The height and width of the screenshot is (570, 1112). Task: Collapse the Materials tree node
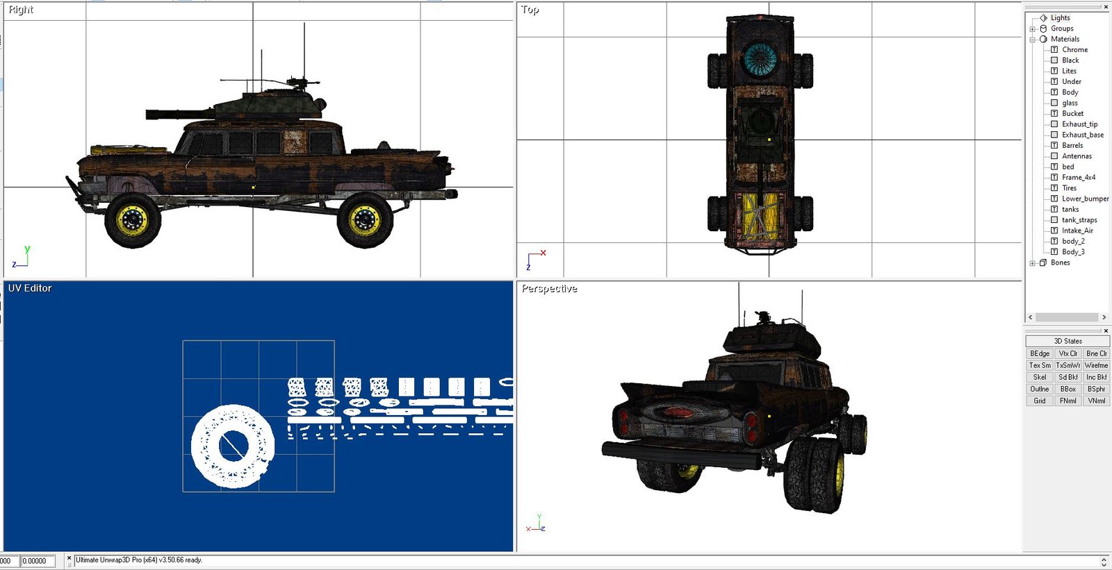[x=1033, y=40]
